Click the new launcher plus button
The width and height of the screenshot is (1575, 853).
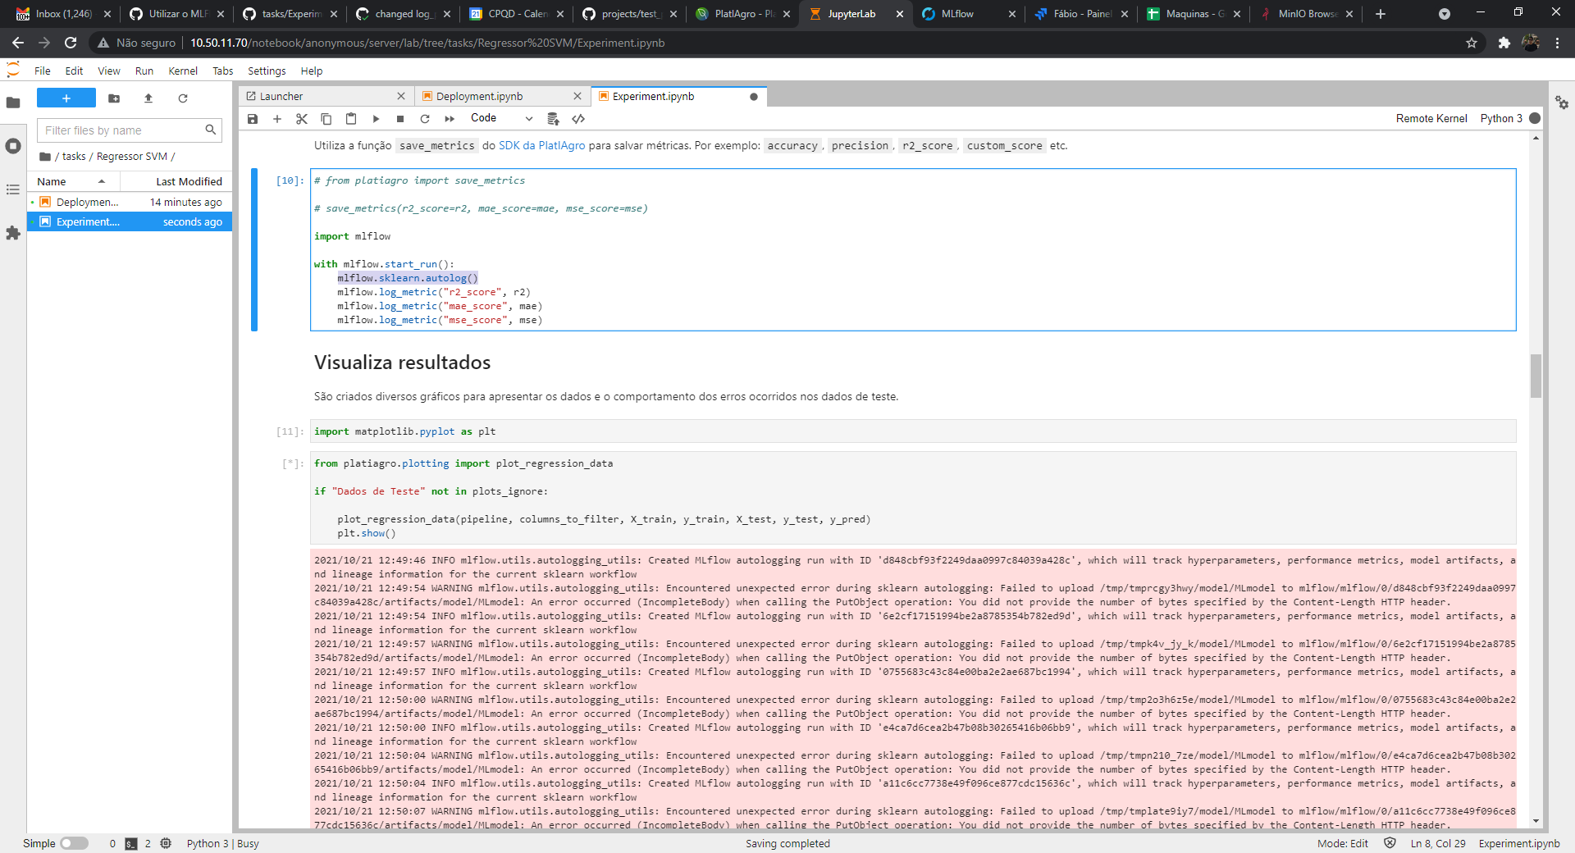pyautogui.click(x=66, y=98)
